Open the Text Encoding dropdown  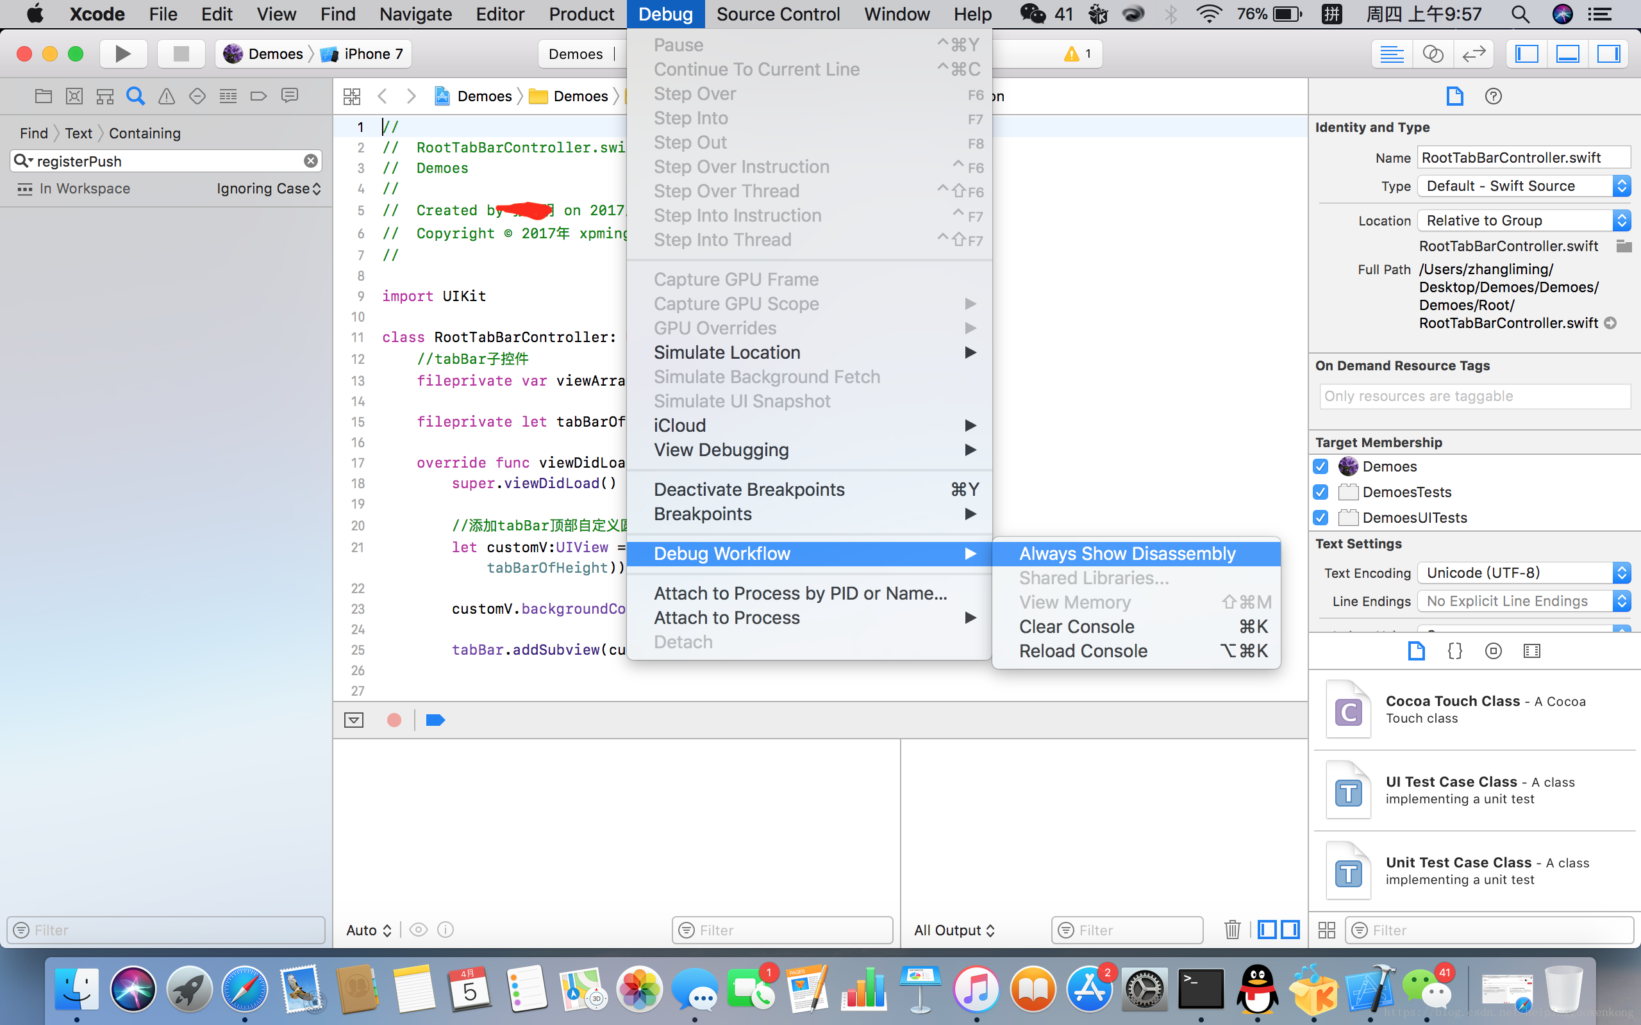point(1524,573)
